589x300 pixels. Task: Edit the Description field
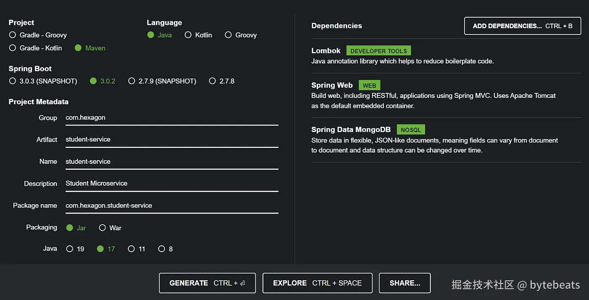coord(172,184)
